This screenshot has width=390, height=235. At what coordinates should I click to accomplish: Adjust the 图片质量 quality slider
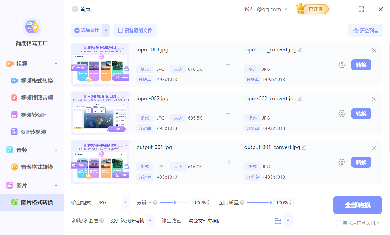[x=271, y=202]
